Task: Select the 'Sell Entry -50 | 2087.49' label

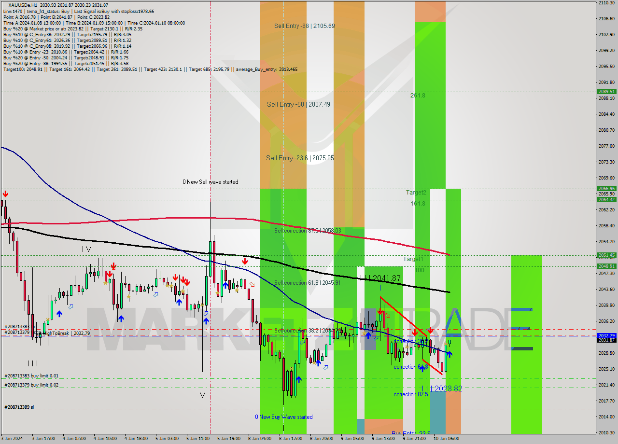Action: pyautogui.click(x=298, y=104)
